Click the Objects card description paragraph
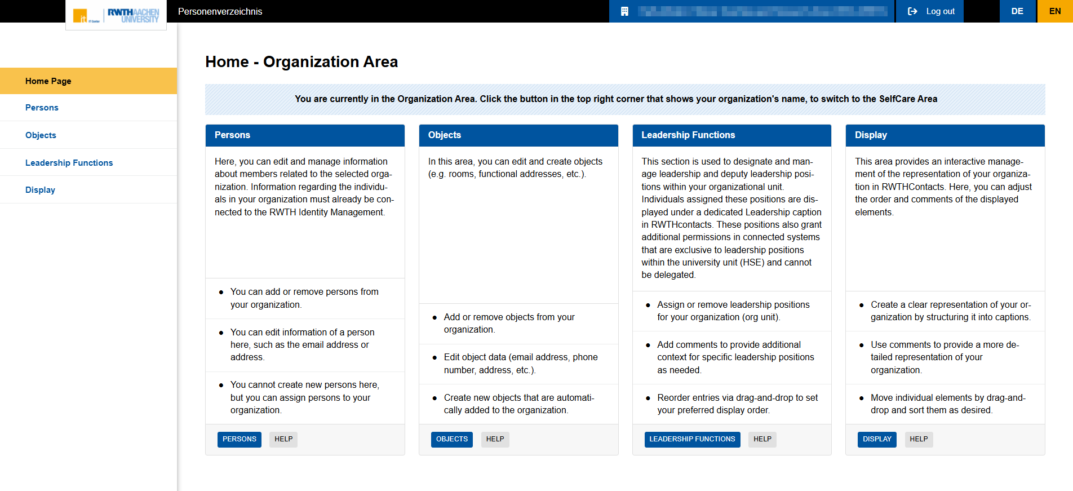Image resolution: width=1073 pixels, height=491 pixels. (x=515, y=168)
